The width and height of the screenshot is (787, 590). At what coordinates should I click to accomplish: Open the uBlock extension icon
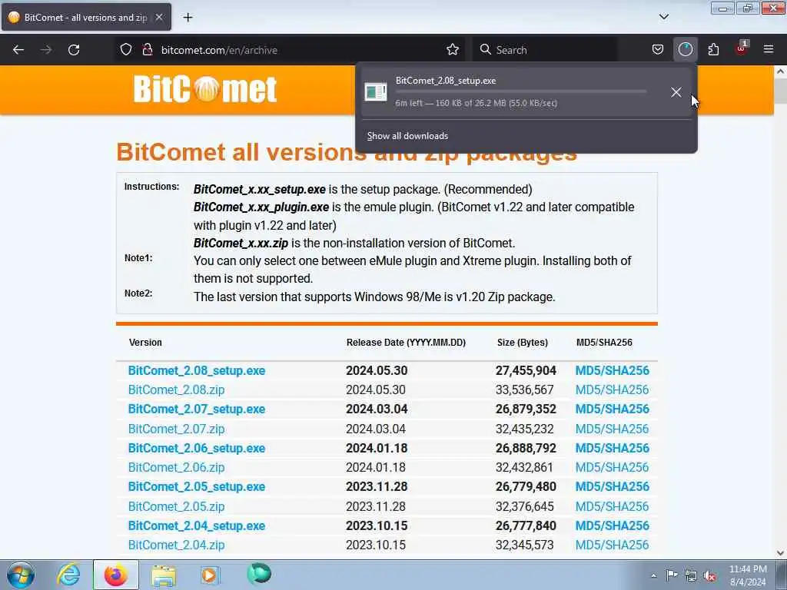click(x=742, y=49)
